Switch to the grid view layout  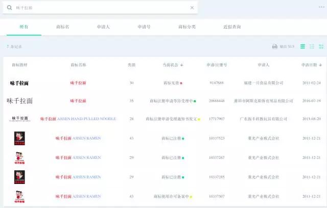[x=321, y=47]
